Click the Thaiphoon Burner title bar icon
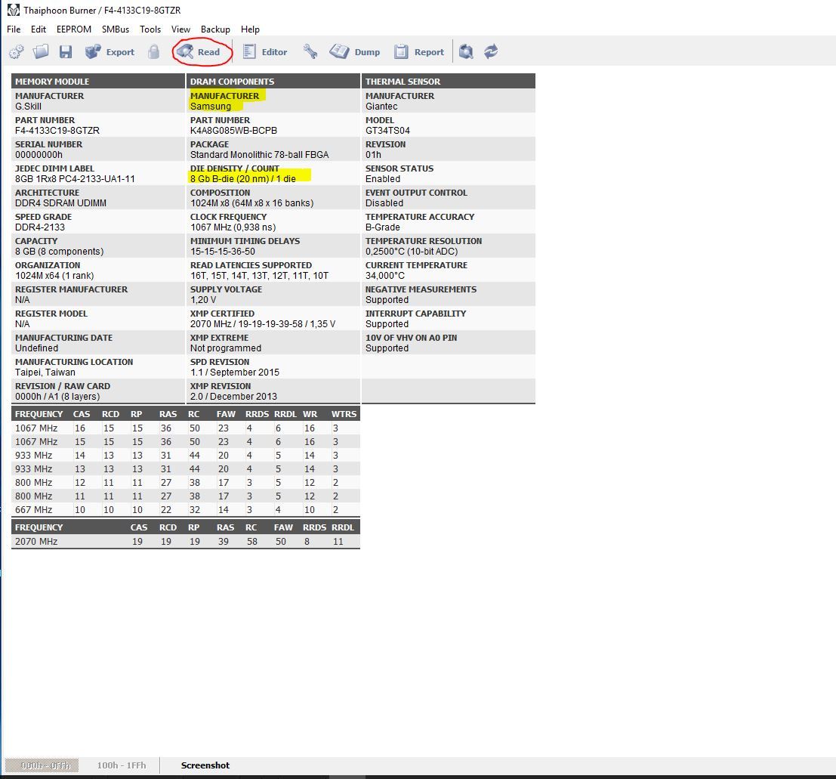836x779 pixels. coord(14,10)
